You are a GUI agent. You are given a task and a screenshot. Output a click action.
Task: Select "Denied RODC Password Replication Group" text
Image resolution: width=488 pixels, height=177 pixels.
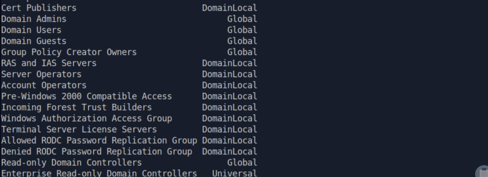click(x=96, y=151)
